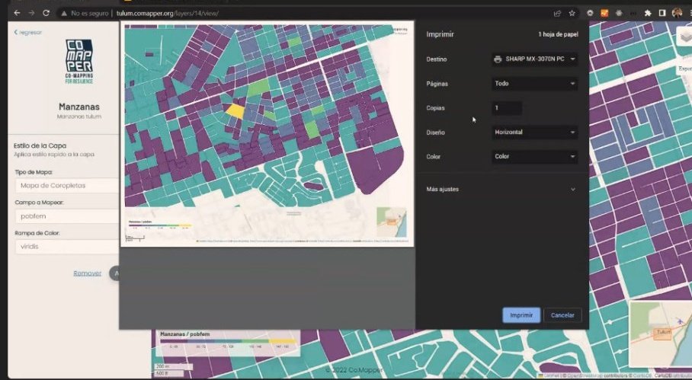Open the gear extension icon in toolbar
This screenshot has height=380, width=692.
pyautogui.click(x=590, y=13)
